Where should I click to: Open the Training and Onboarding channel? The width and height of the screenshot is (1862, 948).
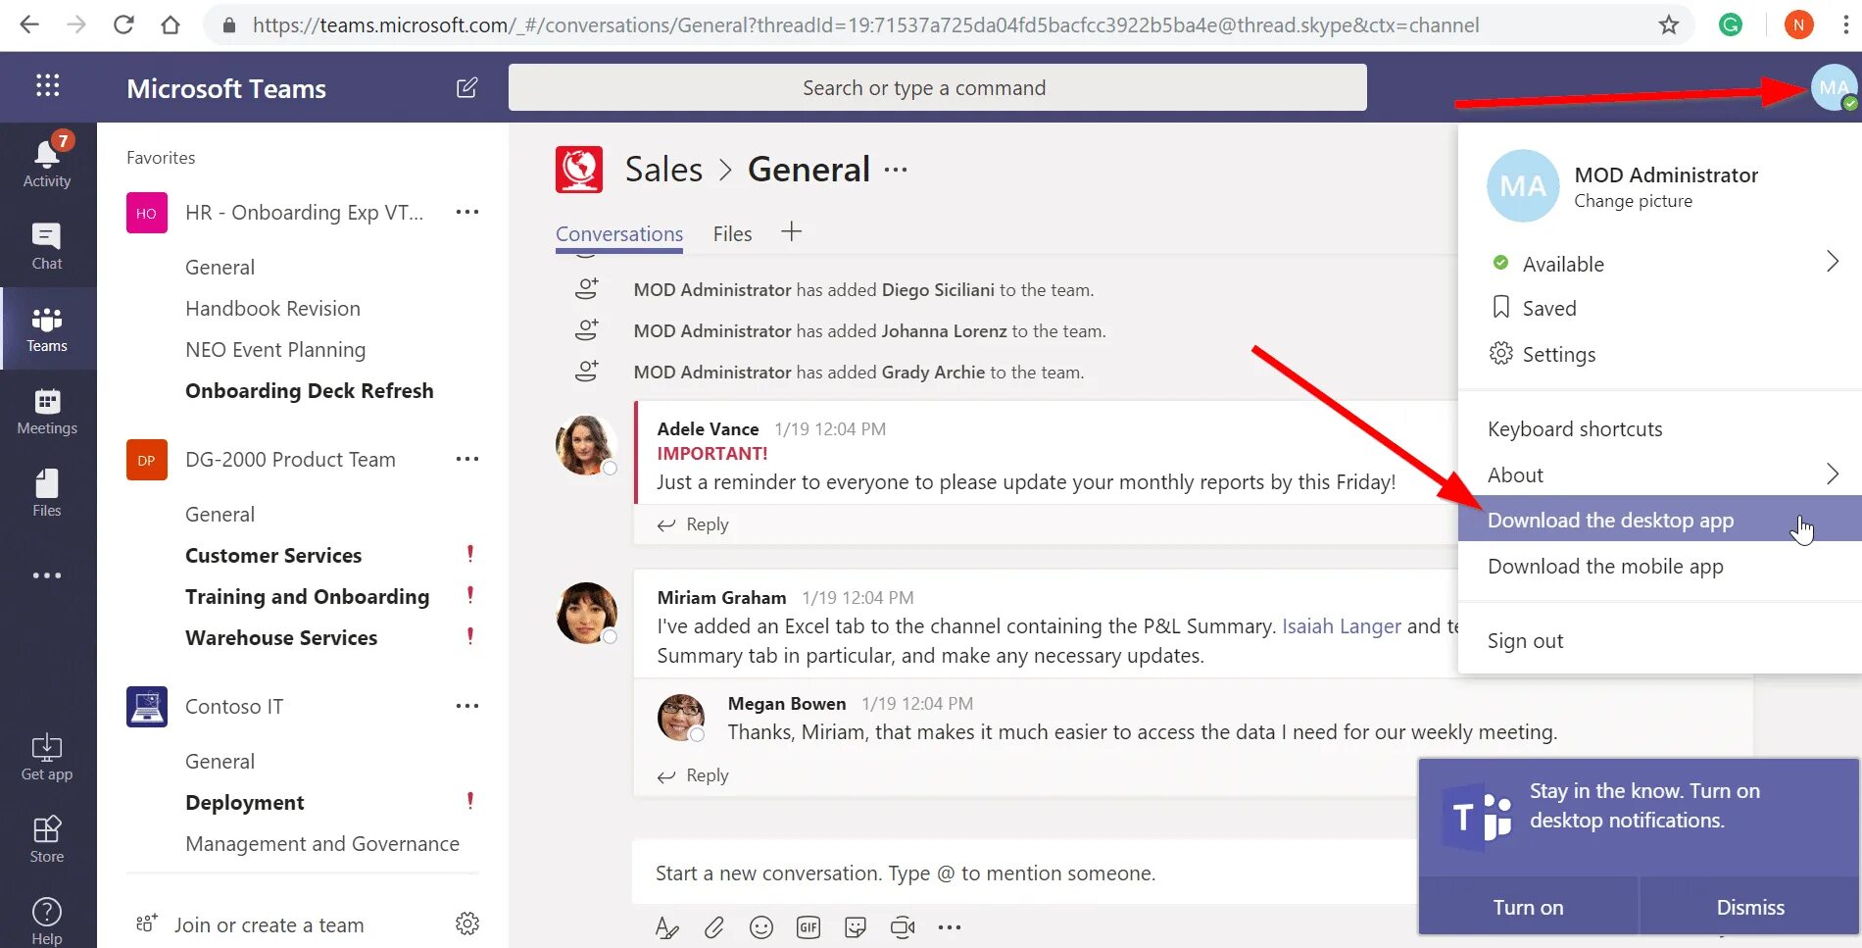(x=307, y=596)
